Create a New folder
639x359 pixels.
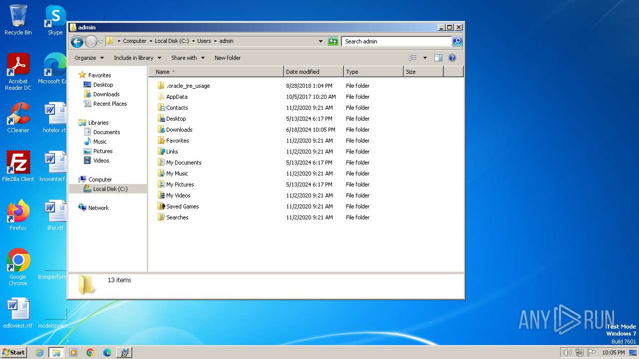point(228,58)
